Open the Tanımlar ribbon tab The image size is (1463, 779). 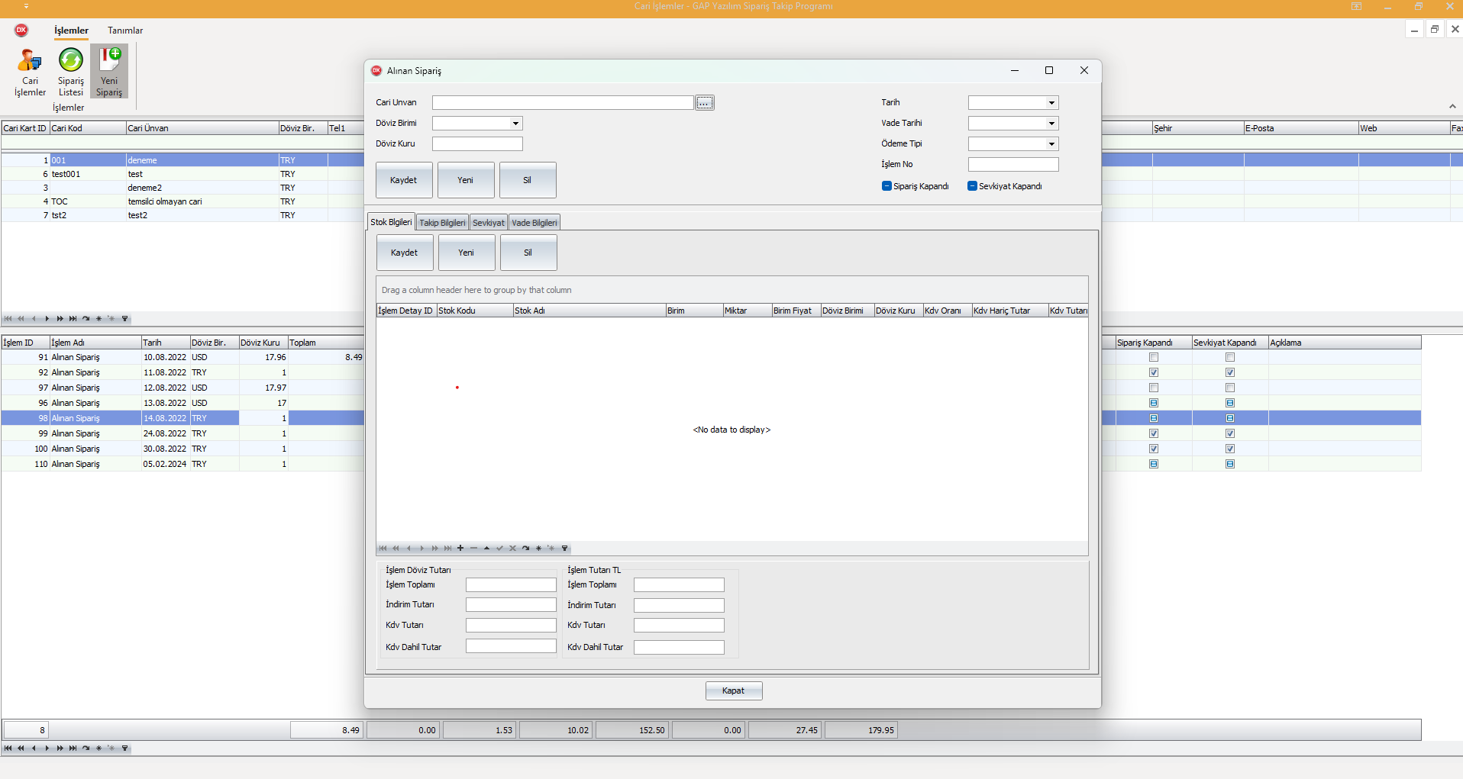point(125,31)
